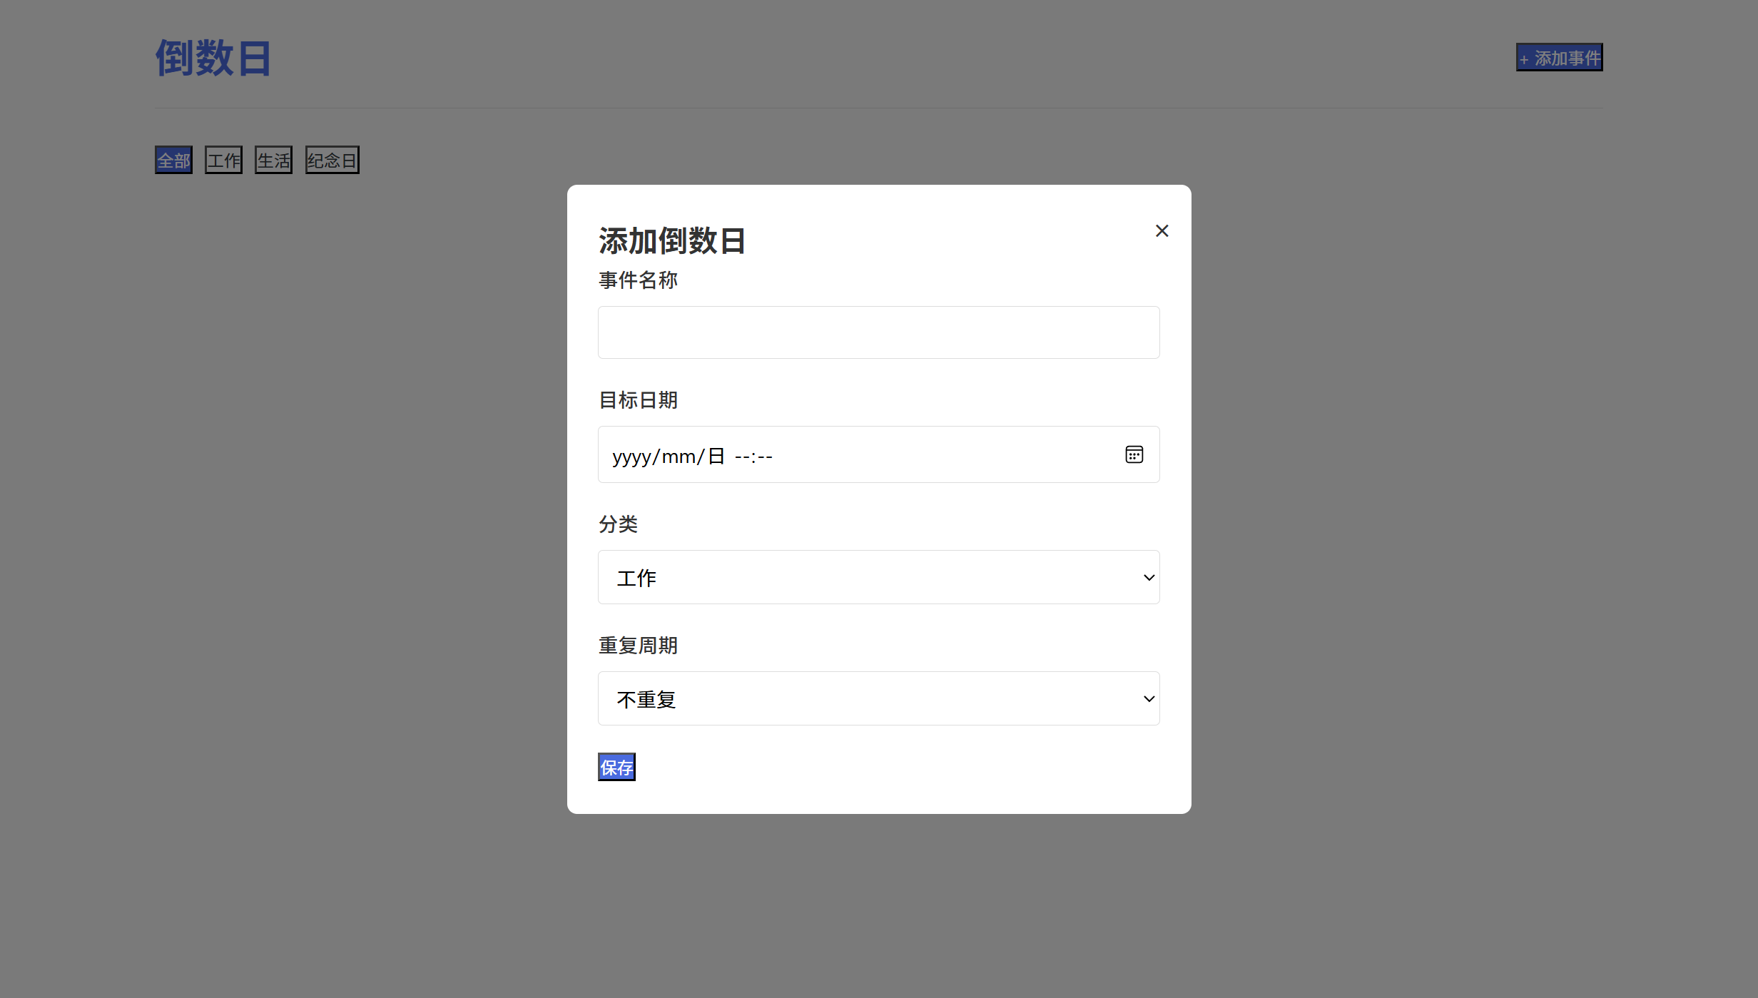Click the 重复周期 field label
This screenshot has height=998, width=1758.
click(638, 646)
